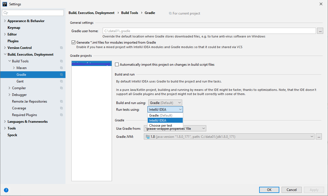The image size is (328, 196).
Task: Click 'Build, Execution, Deployment' breadcrumb
Action: click(92, 13)
